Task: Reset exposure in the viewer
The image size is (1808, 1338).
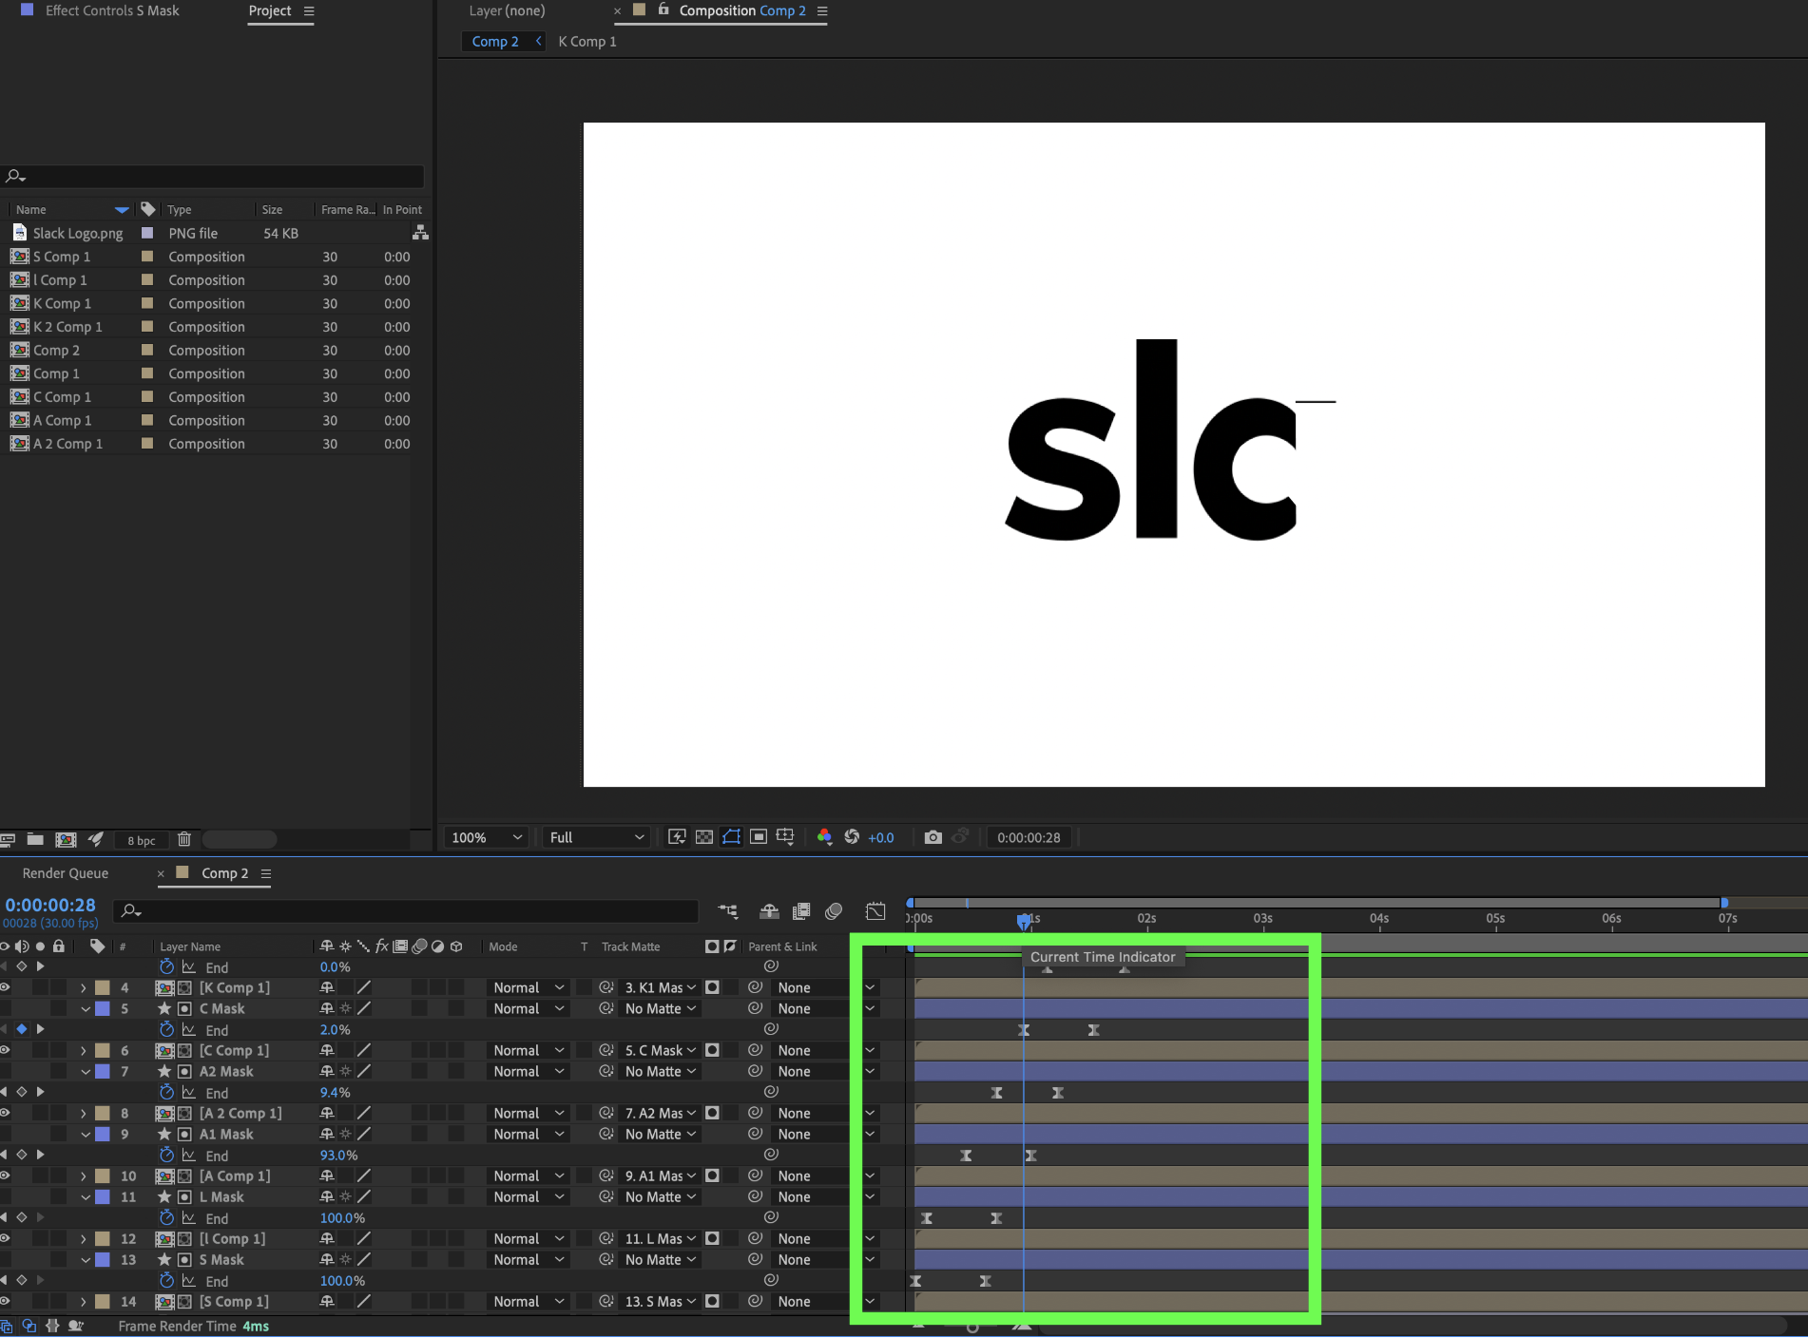Action: pyautogui.click(x=852, y=837)
